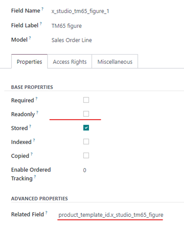Image resolution: width=184 pixels, height=225 pixels.
Task: Click Related Field help question mark
Action: (46, 213)
